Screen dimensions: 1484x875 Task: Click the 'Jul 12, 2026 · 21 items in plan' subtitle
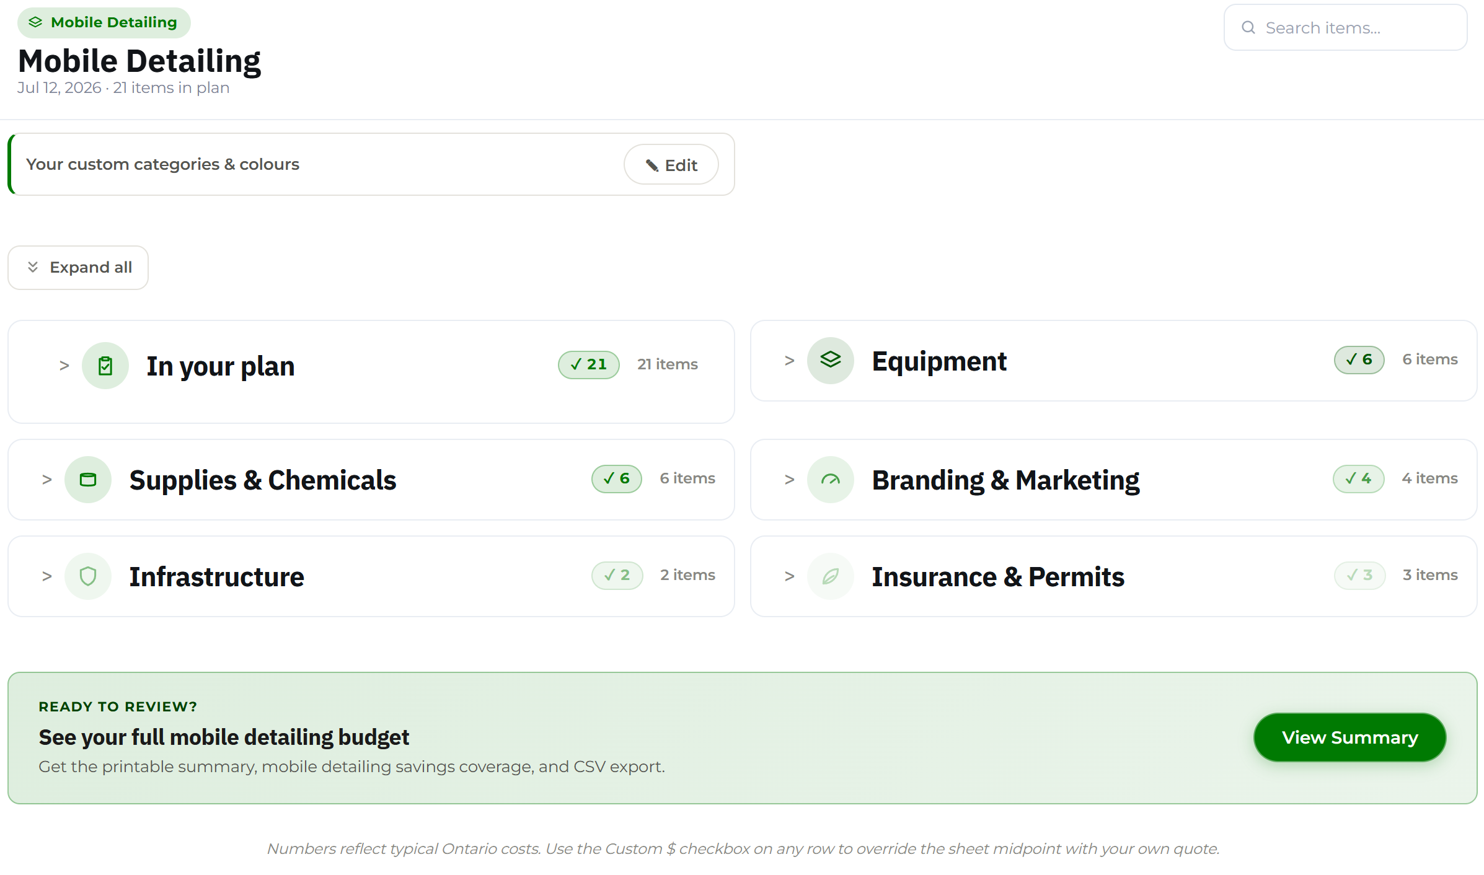[123, 88]
